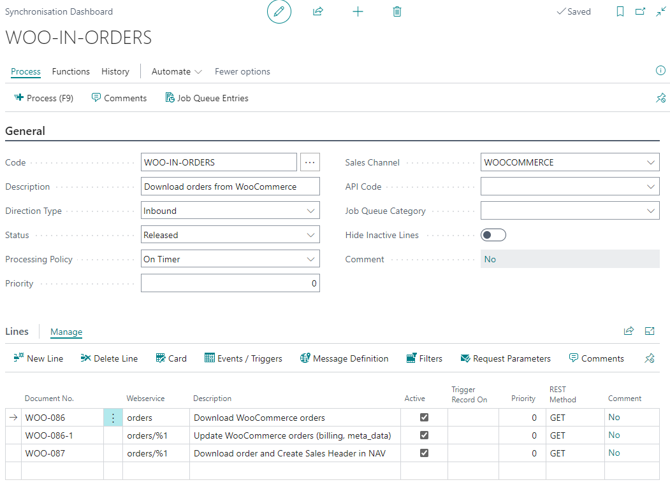
Task: Click the Priority input field
Action: 230,283
